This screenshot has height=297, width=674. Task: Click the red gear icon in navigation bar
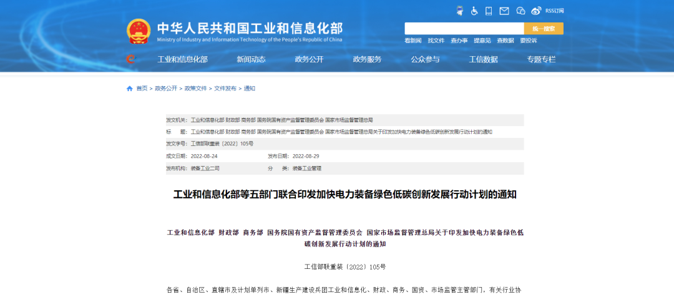(x=130, y=59)
